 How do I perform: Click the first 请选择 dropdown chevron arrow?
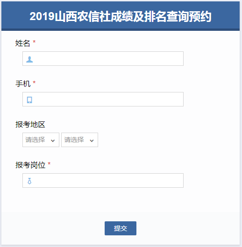pyautogui.click(x=53, y=141)
